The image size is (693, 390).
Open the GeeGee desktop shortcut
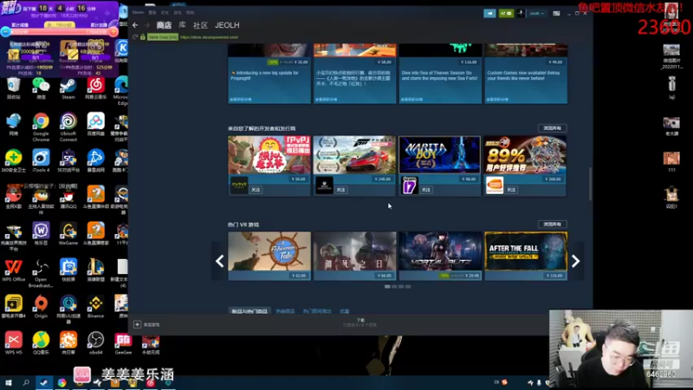point(123,343)
